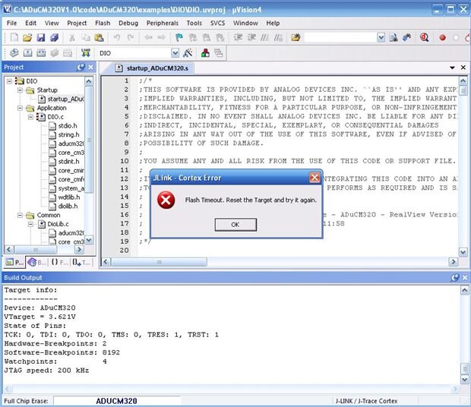This screenshot has height=407, width=471.
Task: Close the JLink - Cortex Error dialog
Action: pos(315,178)
